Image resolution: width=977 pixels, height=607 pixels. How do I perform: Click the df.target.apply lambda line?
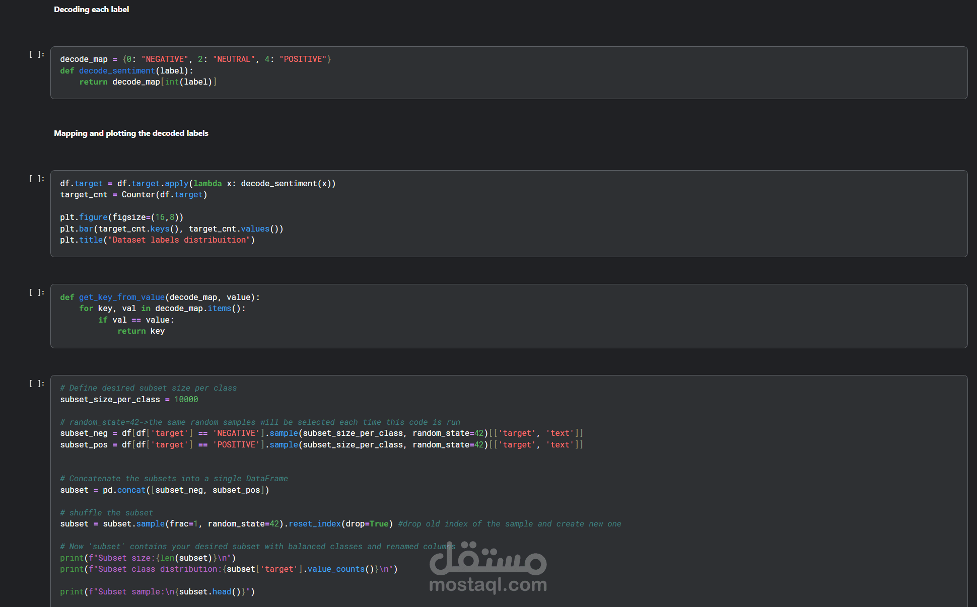coord(197,184)
